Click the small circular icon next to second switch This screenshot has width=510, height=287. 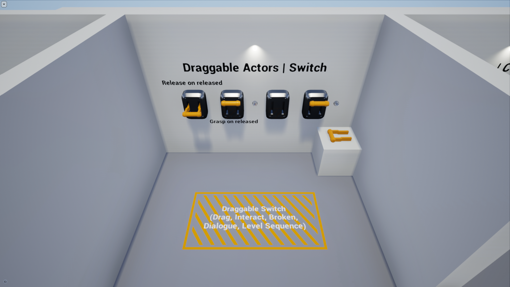[x=254, y=104]
